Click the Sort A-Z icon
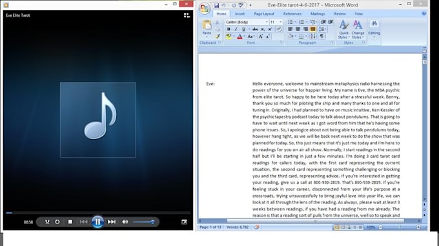Viewport: 439px width, 246px height. (312, 36)
